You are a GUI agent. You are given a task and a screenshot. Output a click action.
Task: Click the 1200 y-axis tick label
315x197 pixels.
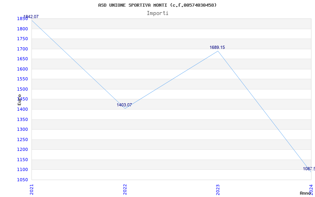coord(22,150)
